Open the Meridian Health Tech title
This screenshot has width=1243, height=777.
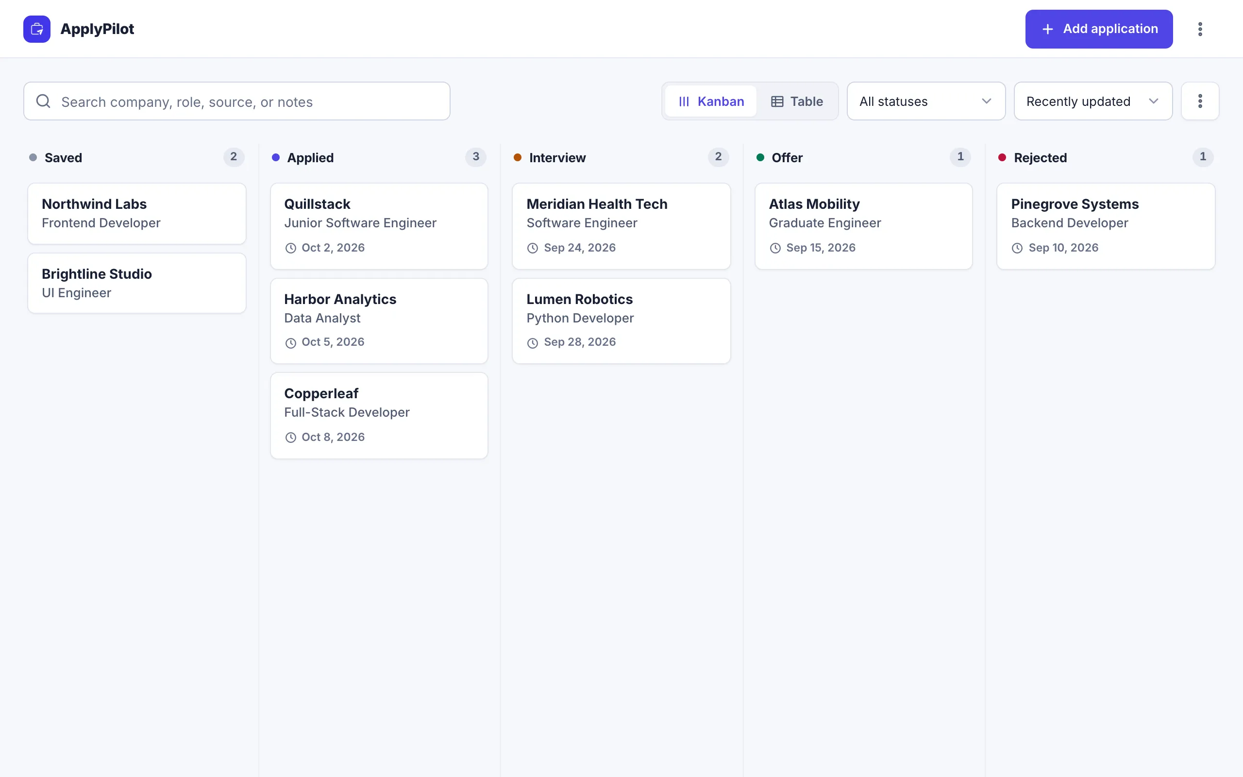(x=597, y=204)
